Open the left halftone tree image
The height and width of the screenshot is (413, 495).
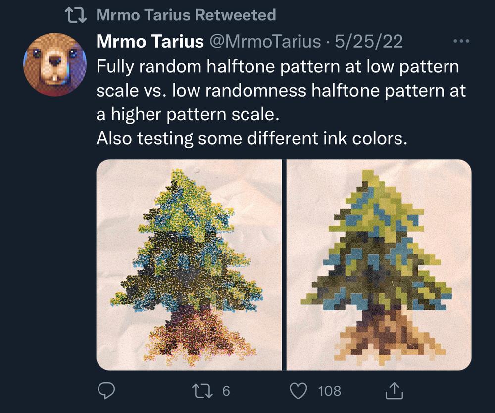point(189,265)
